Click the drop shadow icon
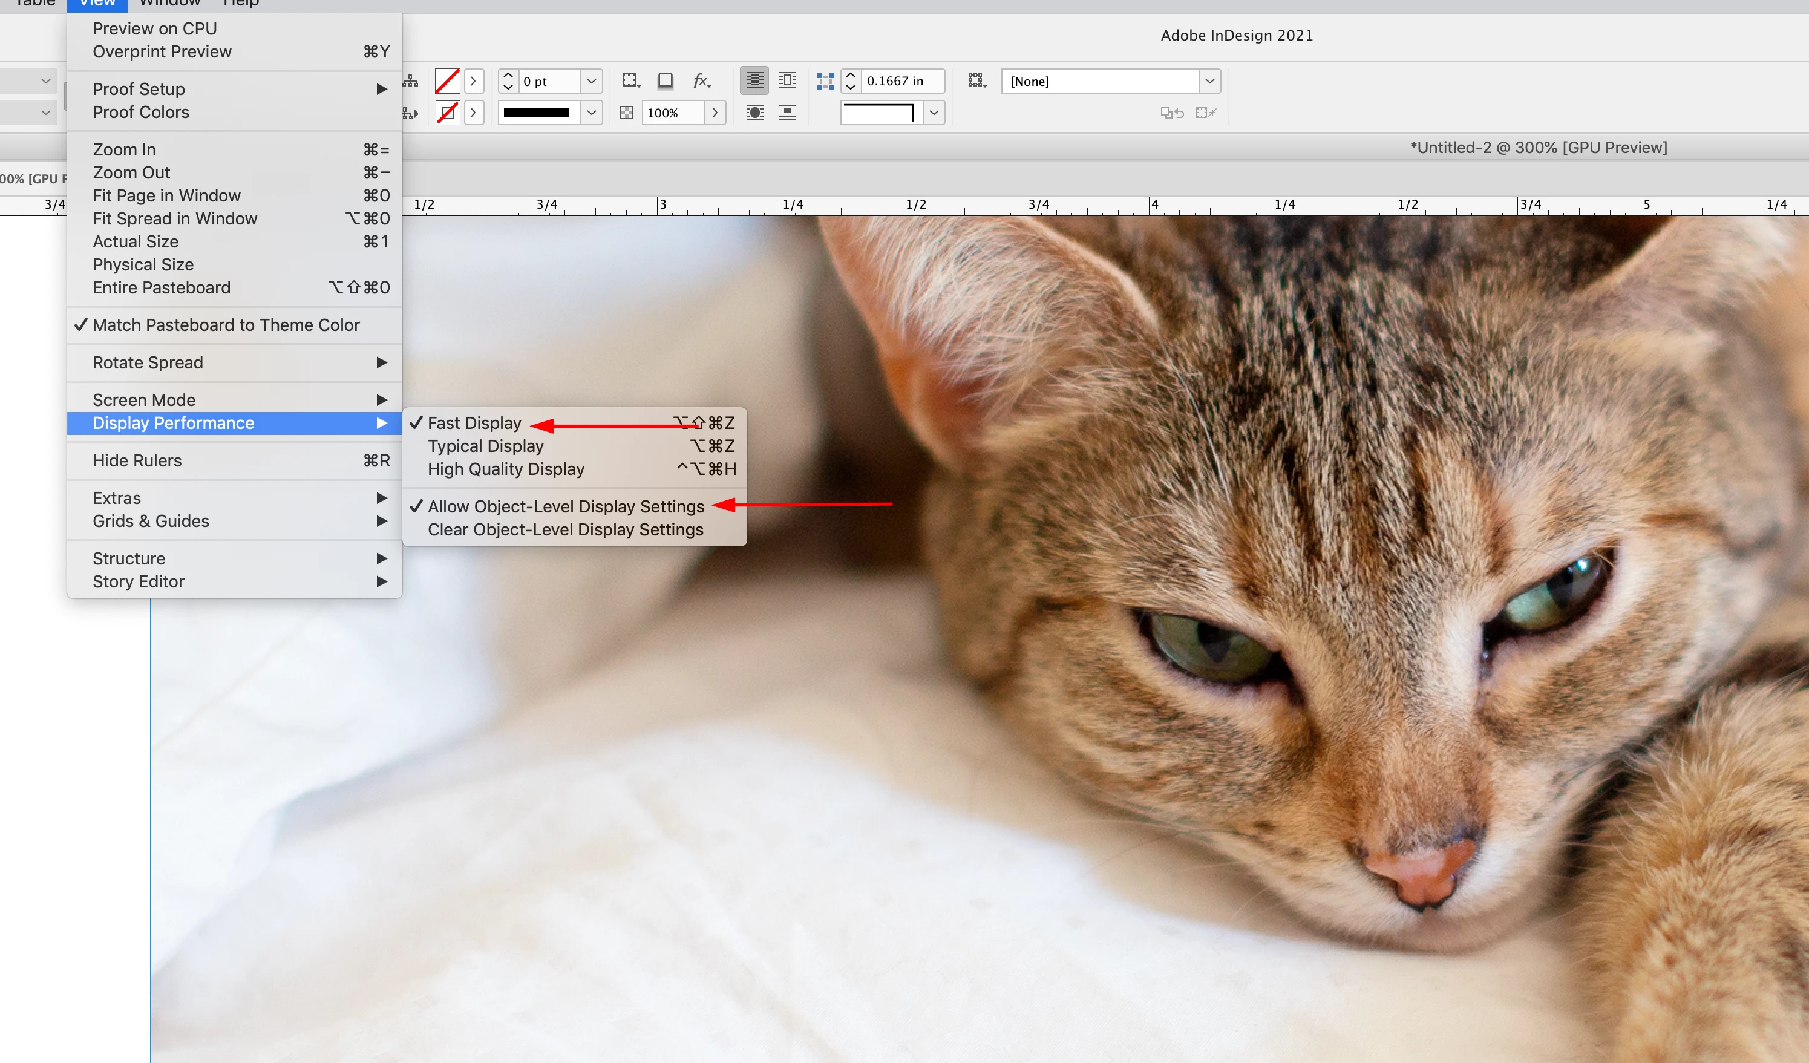Image resolution: width=1809 pixels, height=1063 pixels. (666, 81)
